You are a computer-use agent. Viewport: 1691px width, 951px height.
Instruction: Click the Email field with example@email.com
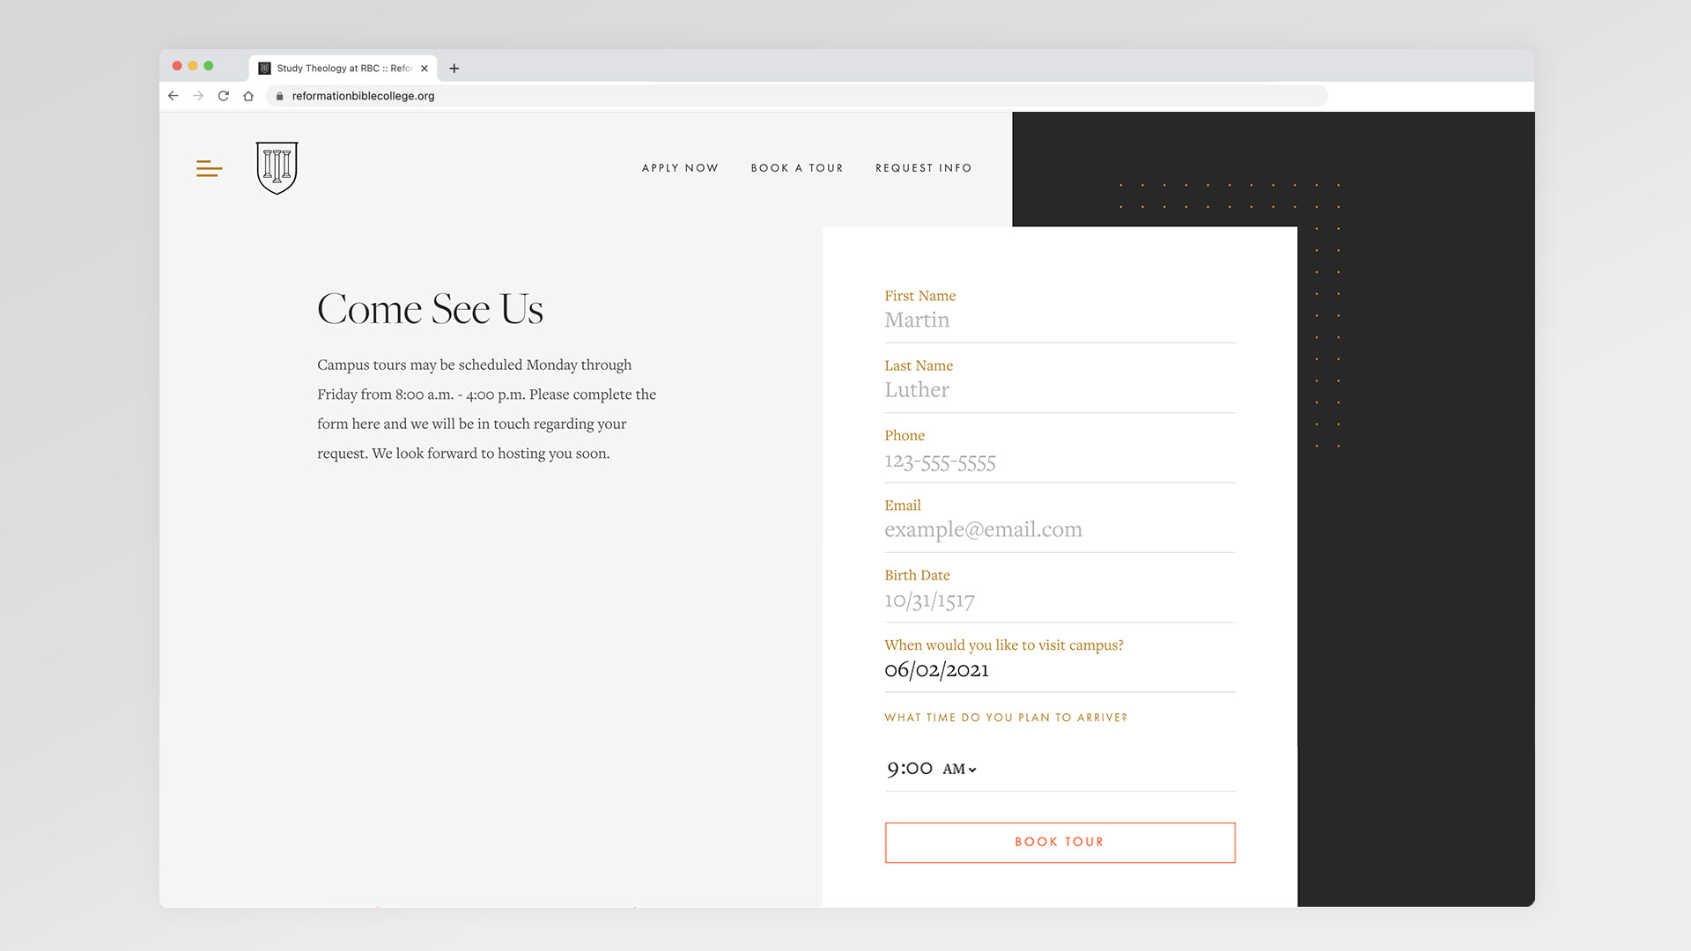point(1060,530)
